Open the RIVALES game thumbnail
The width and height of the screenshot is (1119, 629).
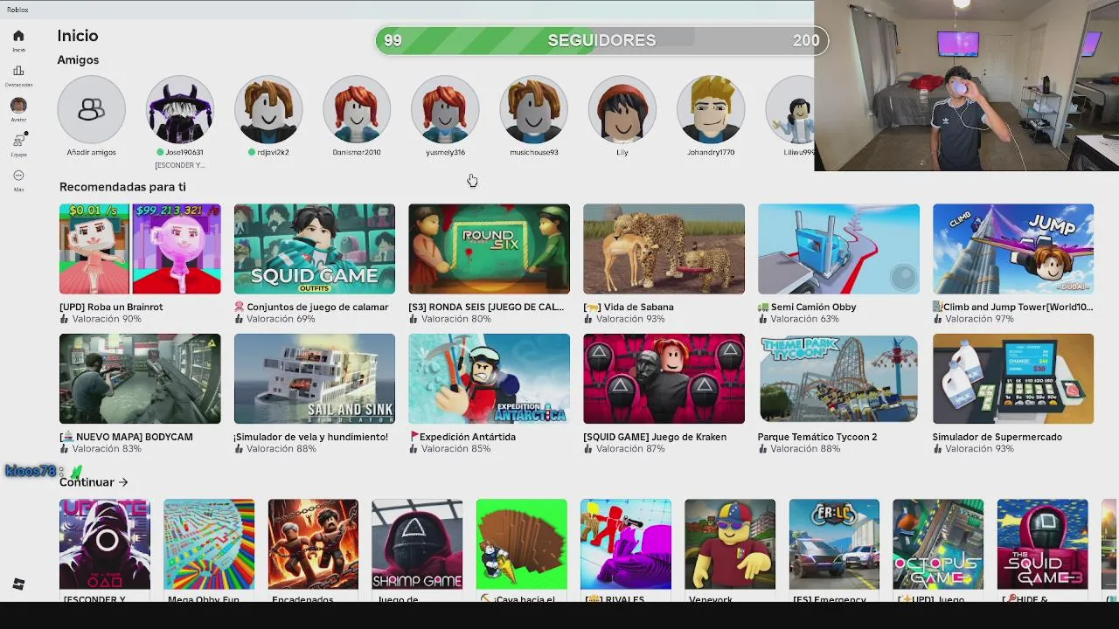click(626, 544)
